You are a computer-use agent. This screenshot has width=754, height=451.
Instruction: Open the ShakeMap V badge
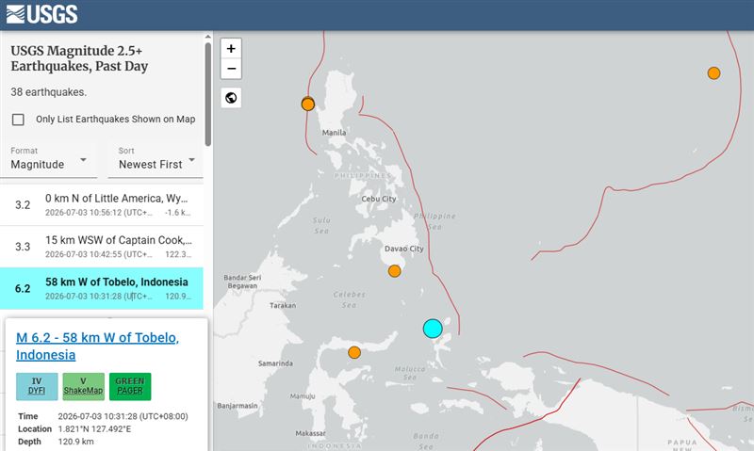(x=83, y=386)
